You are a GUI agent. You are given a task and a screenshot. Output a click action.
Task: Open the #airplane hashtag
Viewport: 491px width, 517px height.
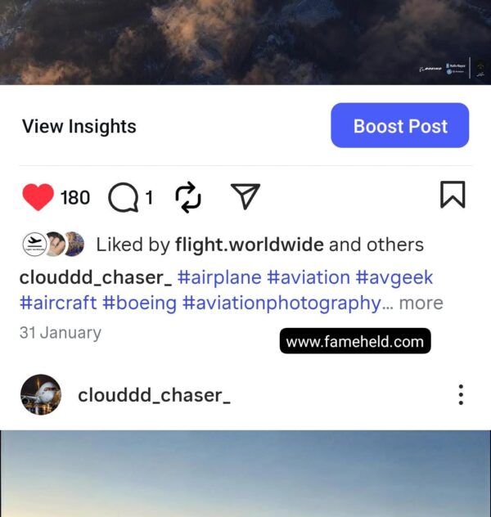(x=219, y=277)
